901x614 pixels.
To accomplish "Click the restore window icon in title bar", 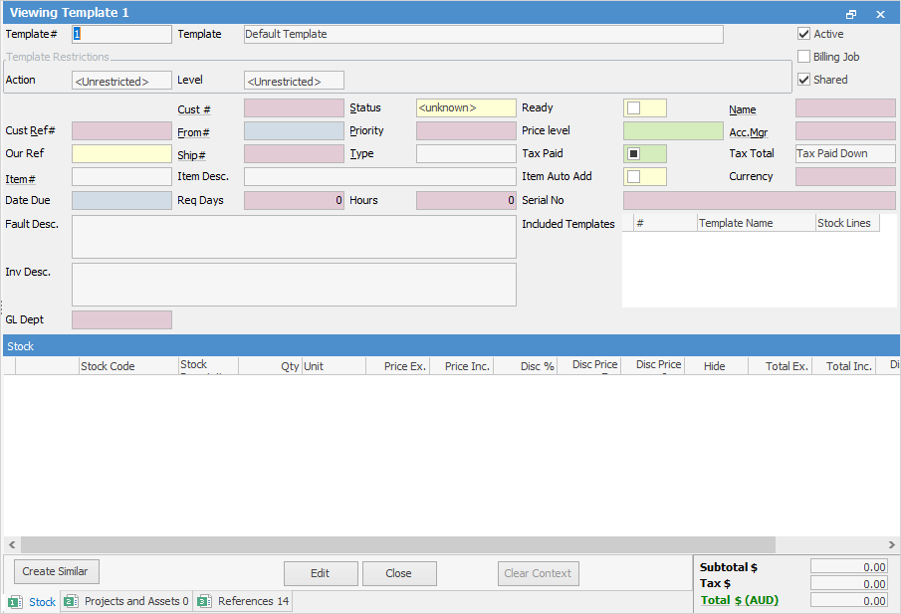I will pyautogui.click(x=851, y=14).
